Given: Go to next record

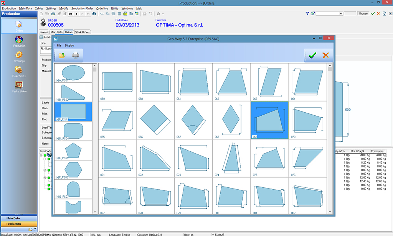Looking at the screenshot, I should (x=82, y=14).
